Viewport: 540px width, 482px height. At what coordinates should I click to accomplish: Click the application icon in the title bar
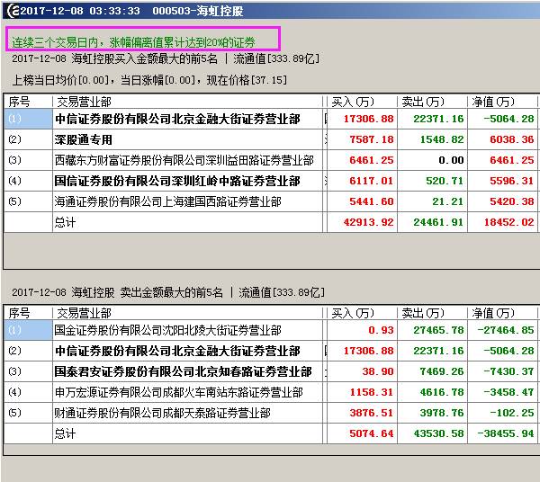tap(9, 10)
